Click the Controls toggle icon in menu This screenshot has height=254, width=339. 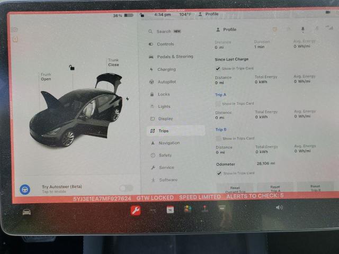coord(151,44)
